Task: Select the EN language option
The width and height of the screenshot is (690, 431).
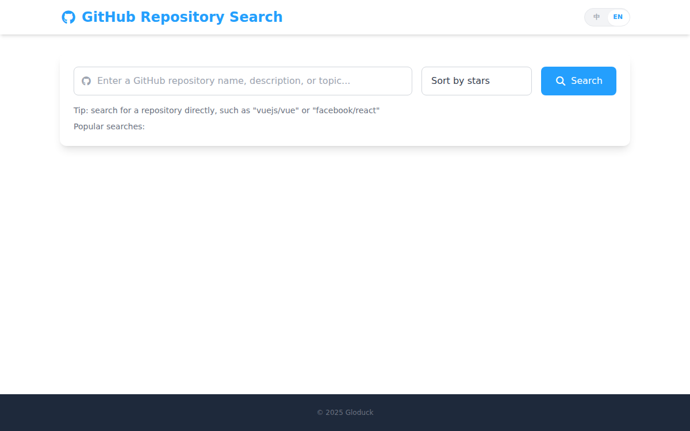Action: [618, 17]
